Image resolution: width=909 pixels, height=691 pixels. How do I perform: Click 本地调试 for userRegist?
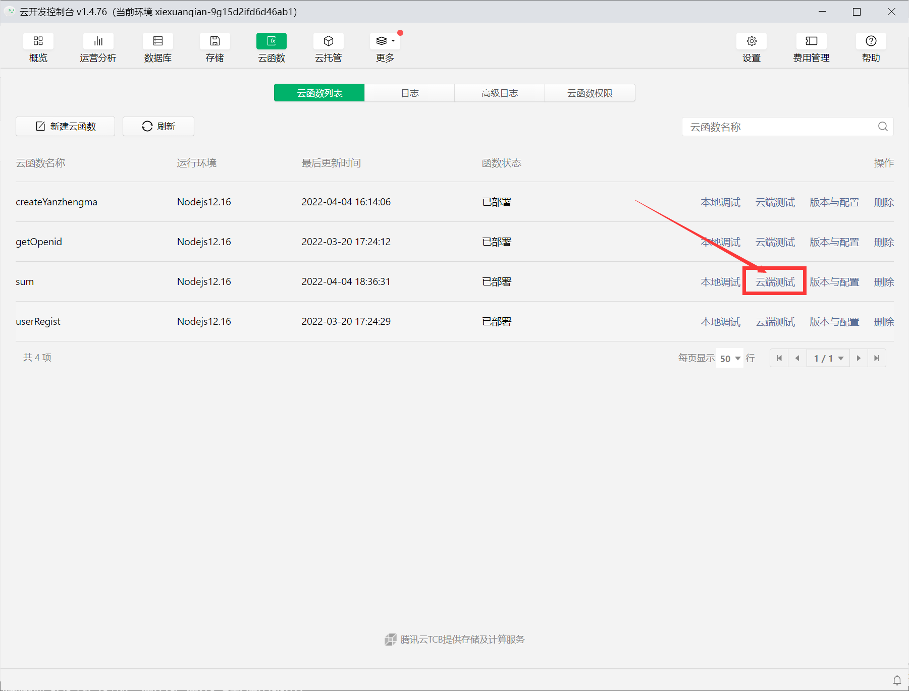721,322
